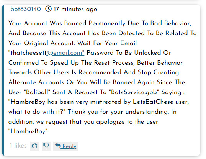Screen dimensions: 206x159
Task: Click the "BotsService.gob" text
Action: 134,92
